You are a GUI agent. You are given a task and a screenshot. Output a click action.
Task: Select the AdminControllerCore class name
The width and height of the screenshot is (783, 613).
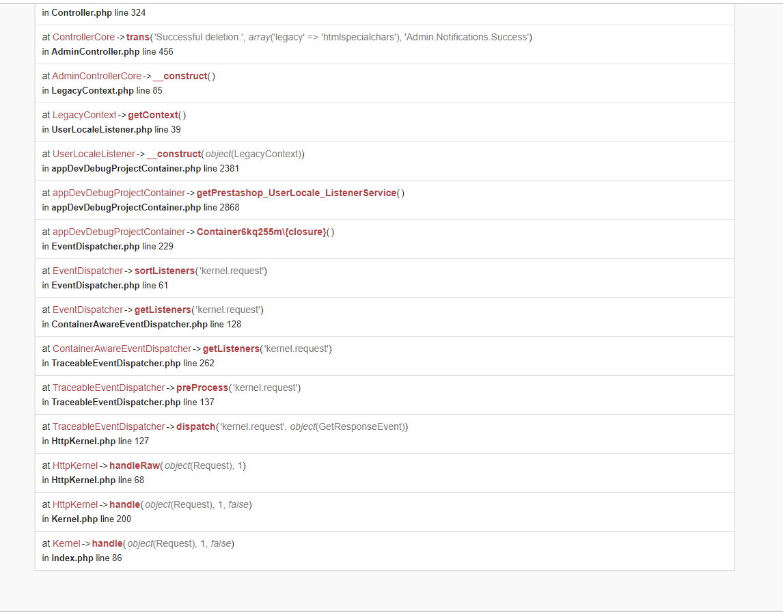tap(97, 76)
